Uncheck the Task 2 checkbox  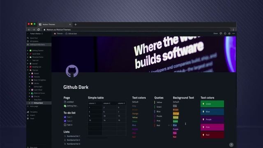click(x=65, y=121)
